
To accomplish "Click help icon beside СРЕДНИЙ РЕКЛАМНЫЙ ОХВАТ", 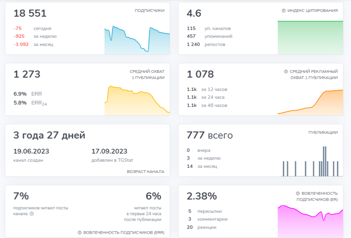I will point(286,72).
